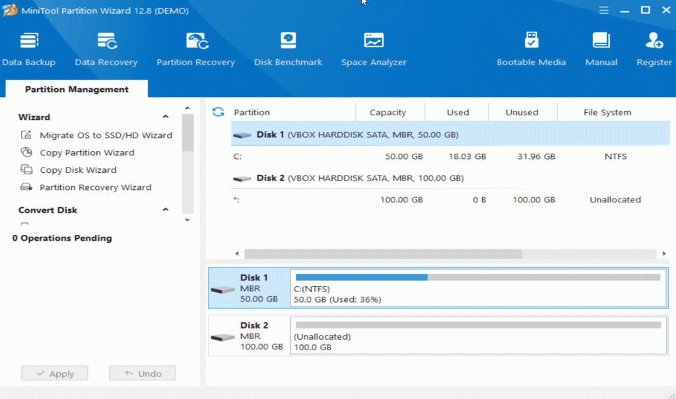Image resolution: width=676 pixels, height=399 pixels.
Task: Launch Data Recovery
Action: tap(106, 48)
